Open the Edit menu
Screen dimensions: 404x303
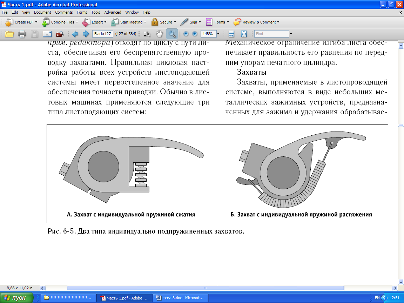(x=15, y=12)
